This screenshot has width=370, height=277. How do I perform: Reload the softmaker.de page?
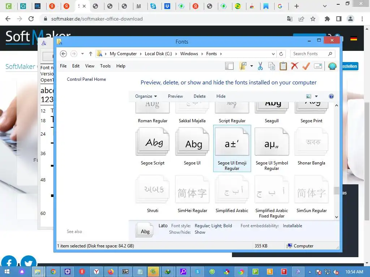click(31, 19)
